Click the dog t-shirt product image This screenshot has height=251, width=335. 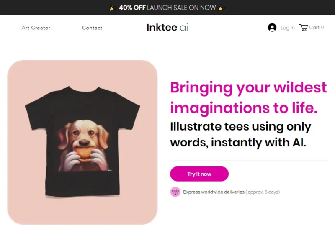click(x=82, y=142)
